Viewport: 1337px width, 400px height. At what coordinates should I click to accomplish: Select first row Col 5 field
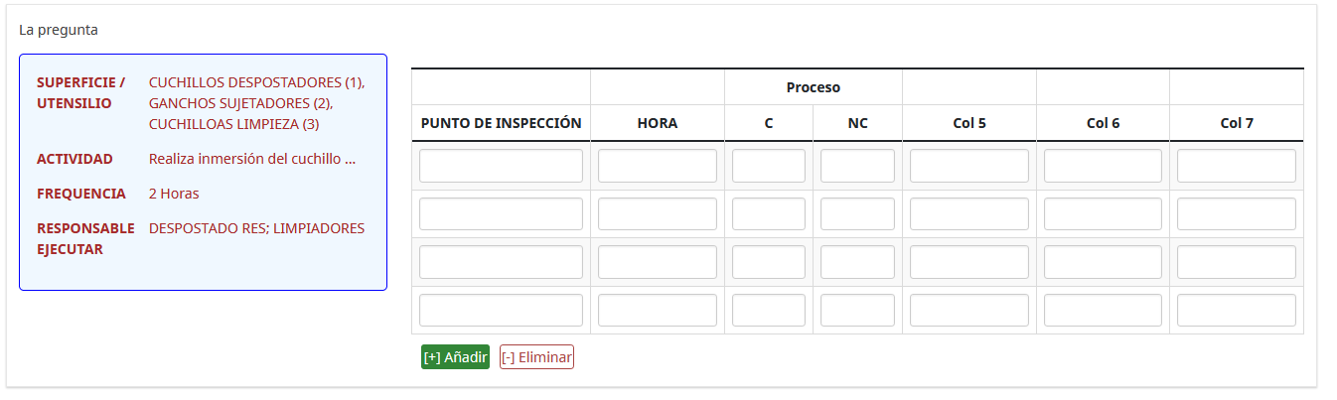[969, 166]
